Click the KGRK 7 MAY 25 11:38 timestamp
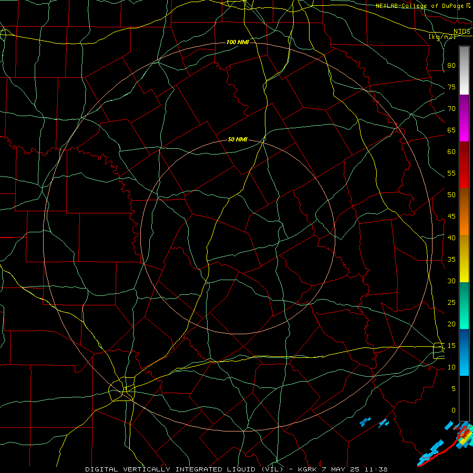Viewport: 473px width, 473px height. pyautogui.click(x=343, y=469)
